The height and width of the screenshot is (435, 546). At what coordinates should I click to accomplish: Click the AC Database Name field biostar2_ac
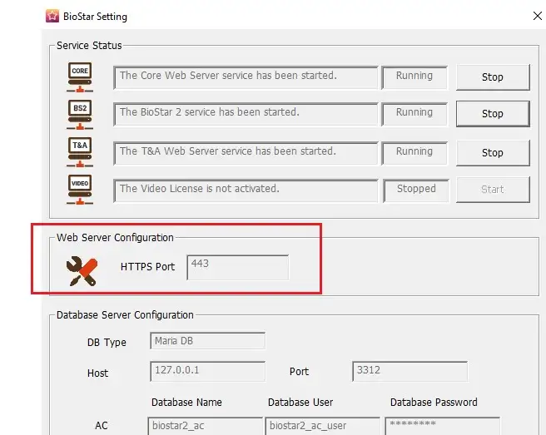205,426
